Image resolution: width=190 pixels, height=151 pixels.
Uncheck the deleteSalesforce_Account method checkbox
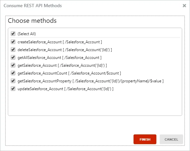tap(13, 49)
